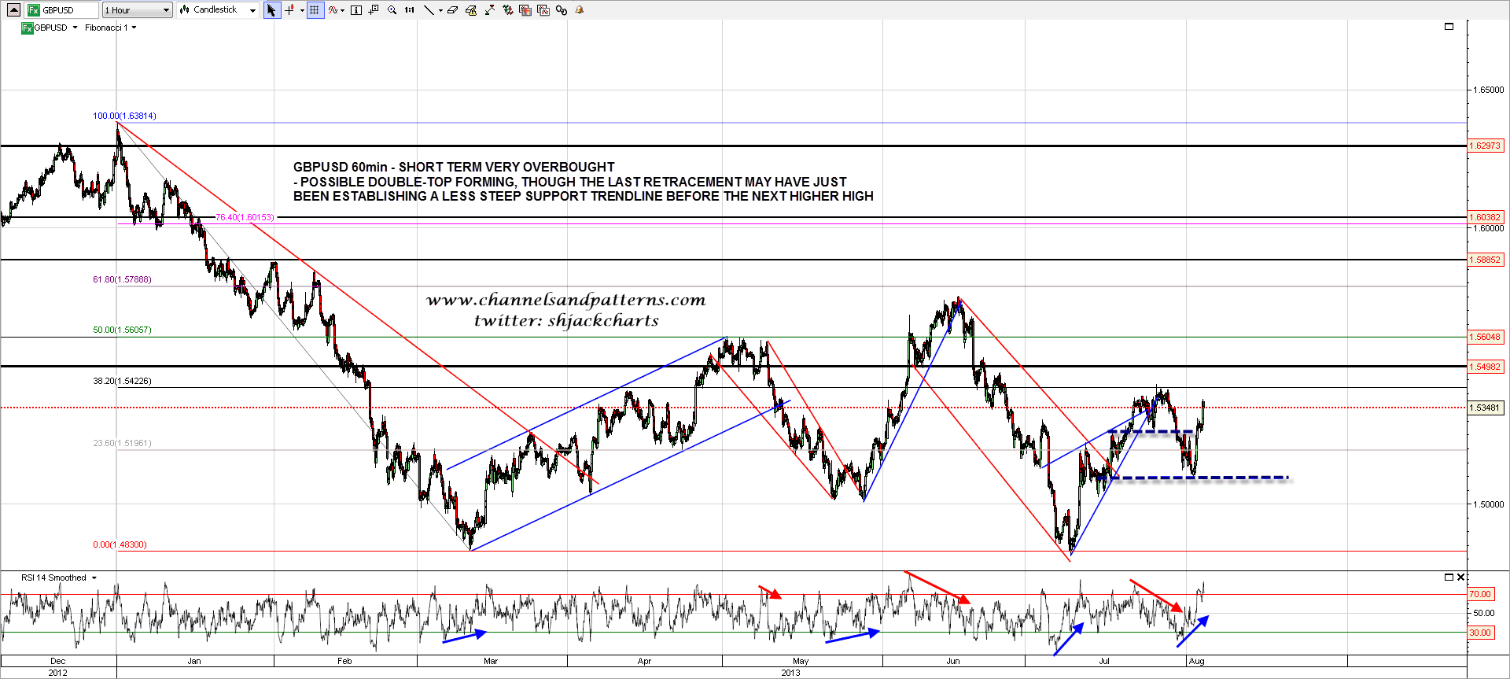The image size is (1510, 679).
Task: Click the alert bell icon
Action: pyautogui.click(x=580, y=10)
